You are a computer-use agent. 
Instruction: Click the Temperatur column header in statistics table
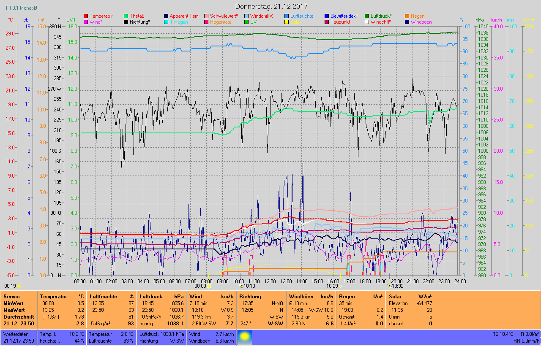(x=53, y=297)
